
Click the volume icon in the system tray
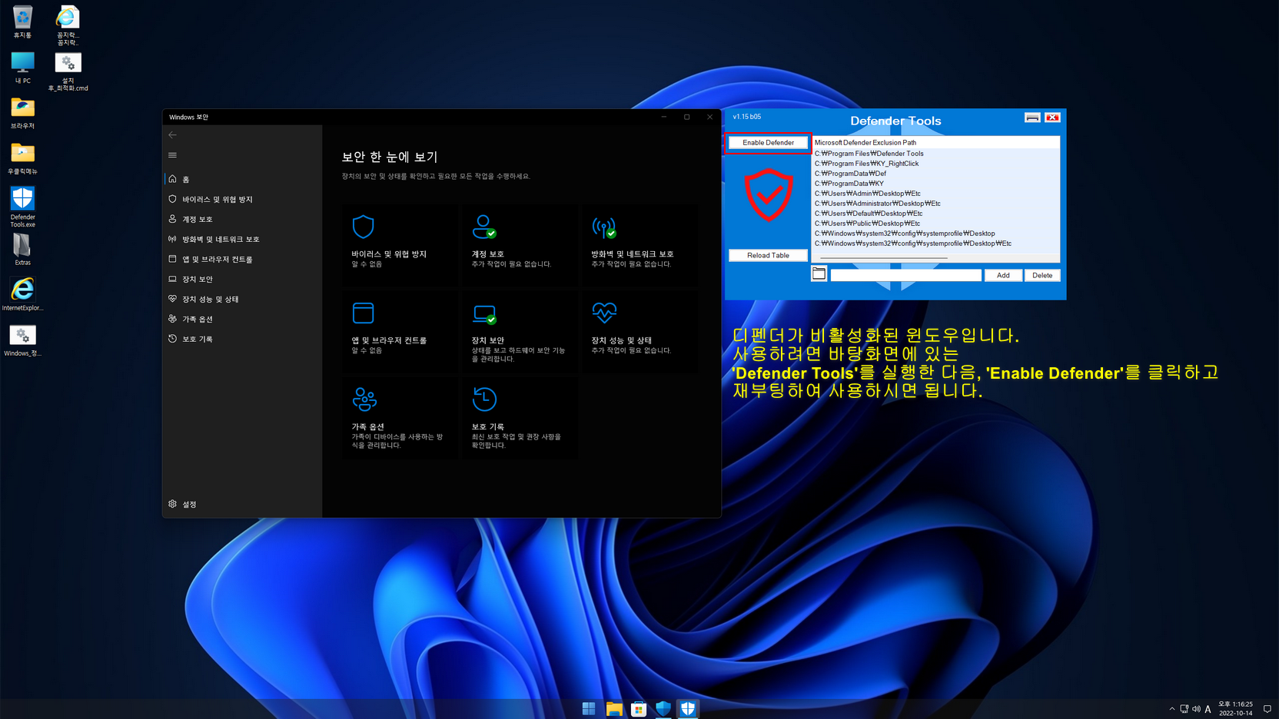coord(1196,709)
